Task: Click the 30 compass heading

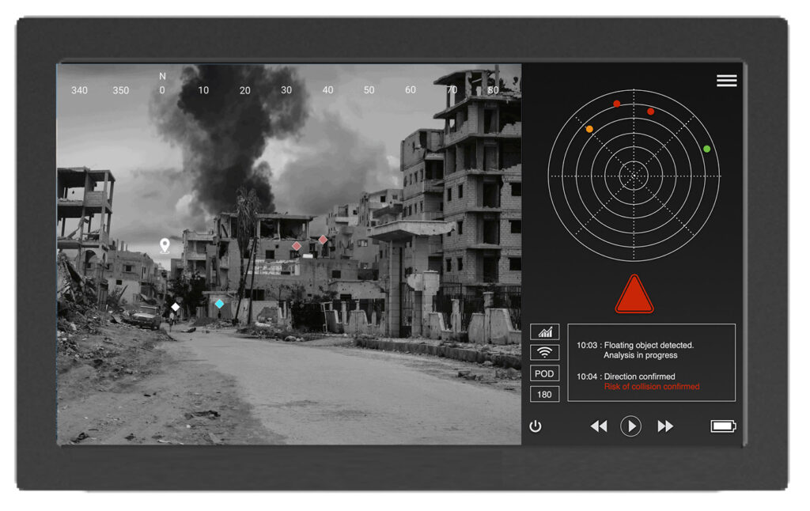Action: (x=286, y=90)
